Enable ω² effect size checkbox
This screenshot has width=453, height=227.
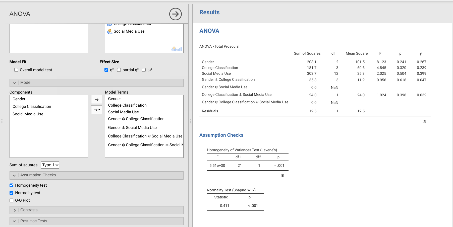144,70
